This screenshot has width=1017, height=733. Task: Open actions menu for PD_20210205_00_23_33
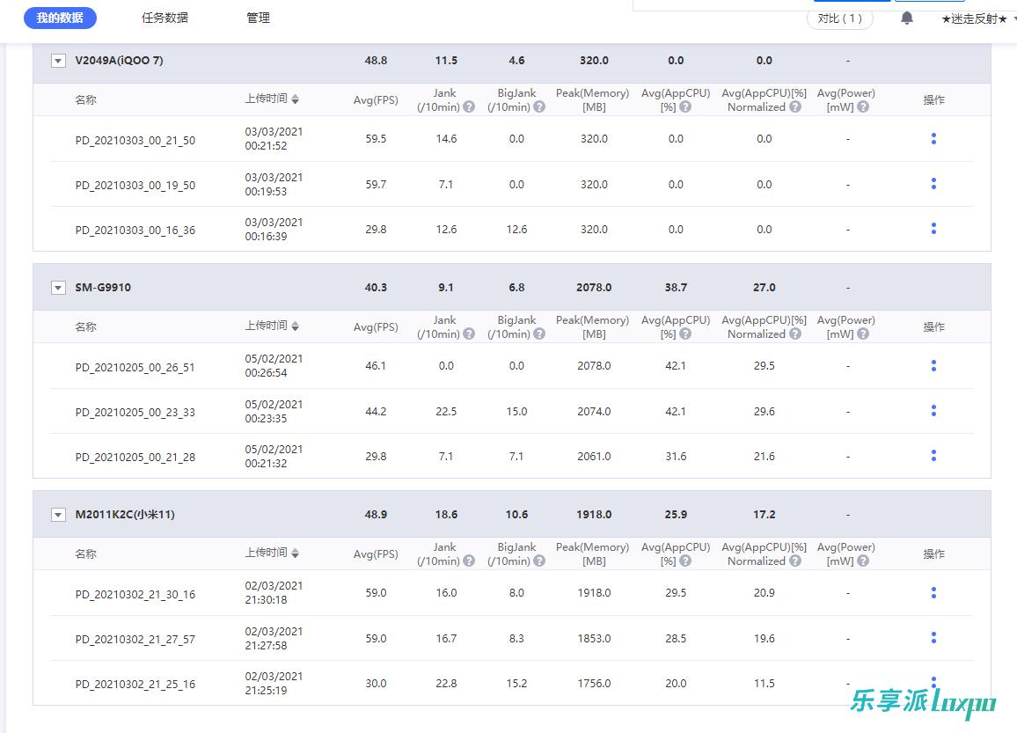[933, 411]
